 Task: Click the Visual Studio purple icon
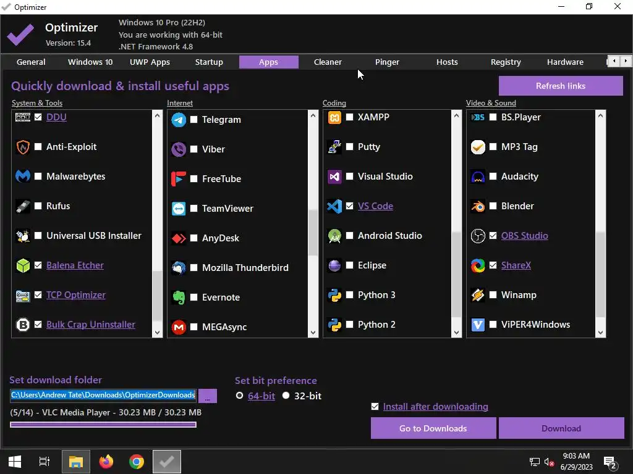334,177
